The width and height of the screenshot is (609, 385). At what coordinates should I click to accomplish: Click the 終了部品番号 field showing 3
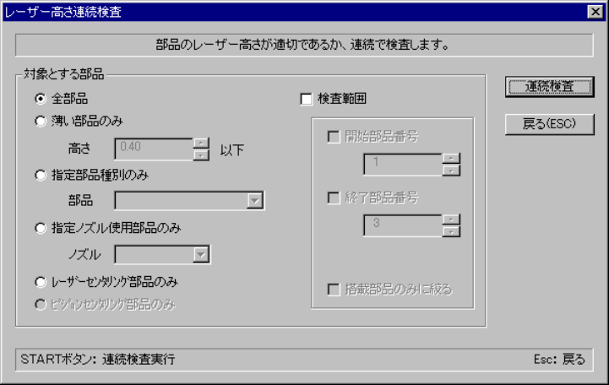point(403,225)
